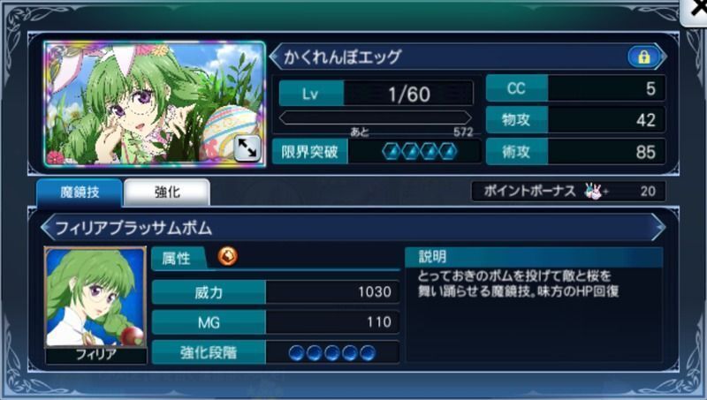Click the fifth 強化段階 blue orb
This screenshot has width=707, height=400.
tap(368, 352)
